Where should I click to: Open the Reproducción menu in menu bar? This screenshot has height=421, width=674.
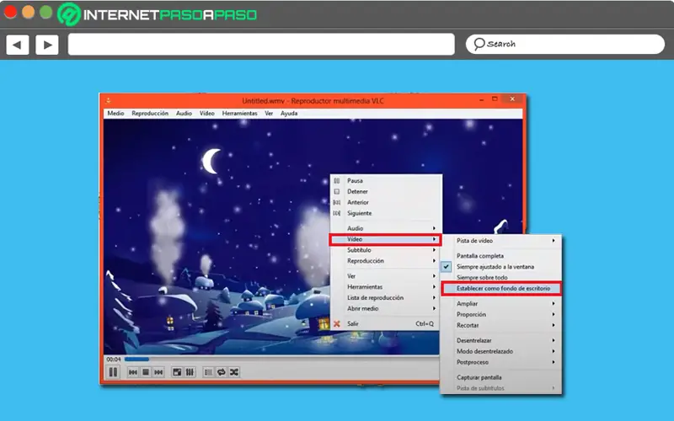click(150, 114)
